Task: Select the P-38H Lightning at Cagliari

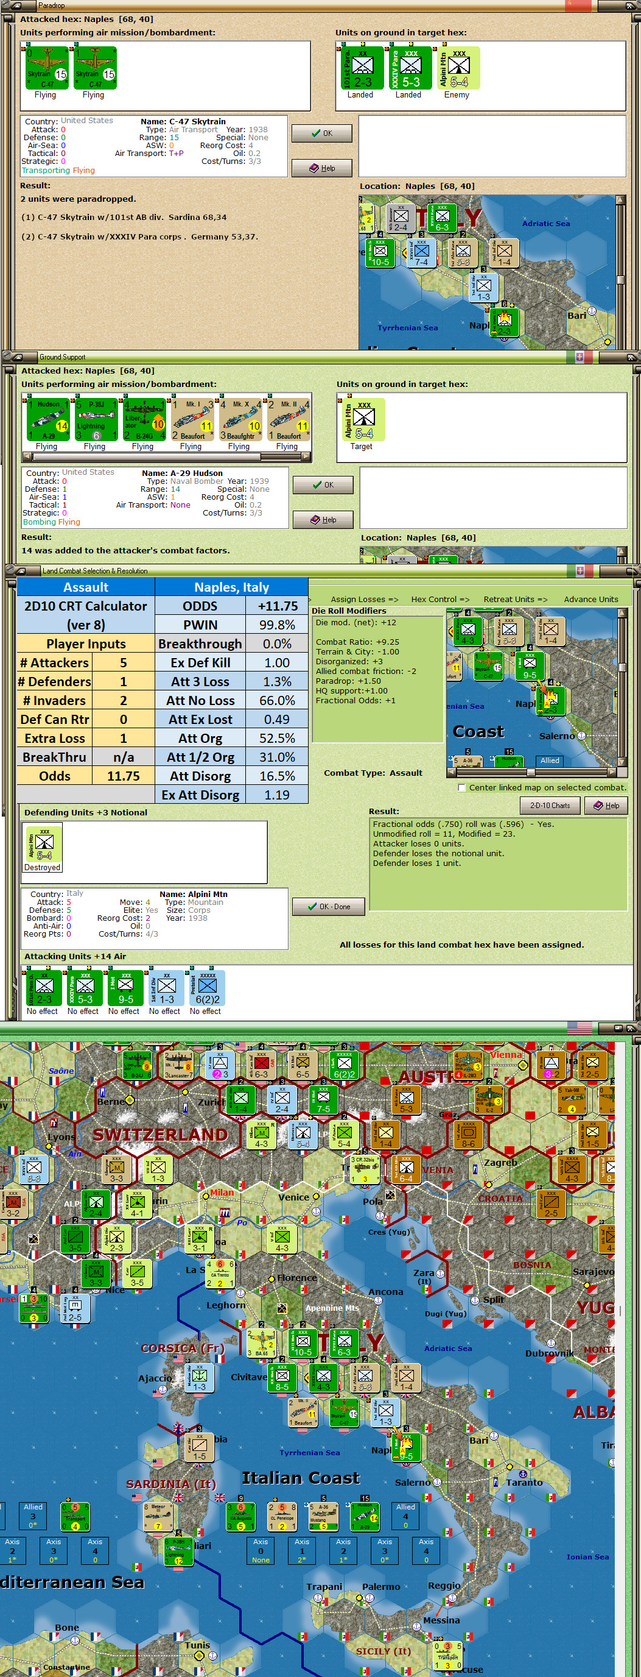Action: click(x=178, y=1552)
